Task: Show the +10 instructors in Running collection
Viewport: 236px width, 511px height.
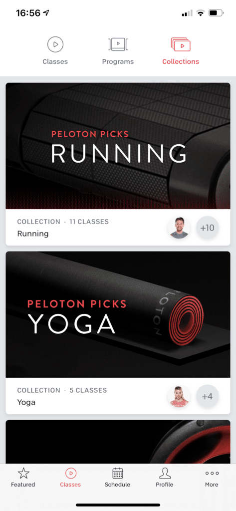Action: 208,228
